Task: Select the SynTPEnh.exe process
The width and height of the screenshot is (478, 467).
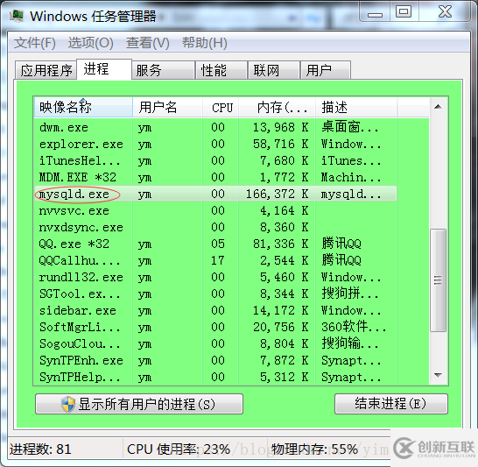Action: click(x=215, y=360)
